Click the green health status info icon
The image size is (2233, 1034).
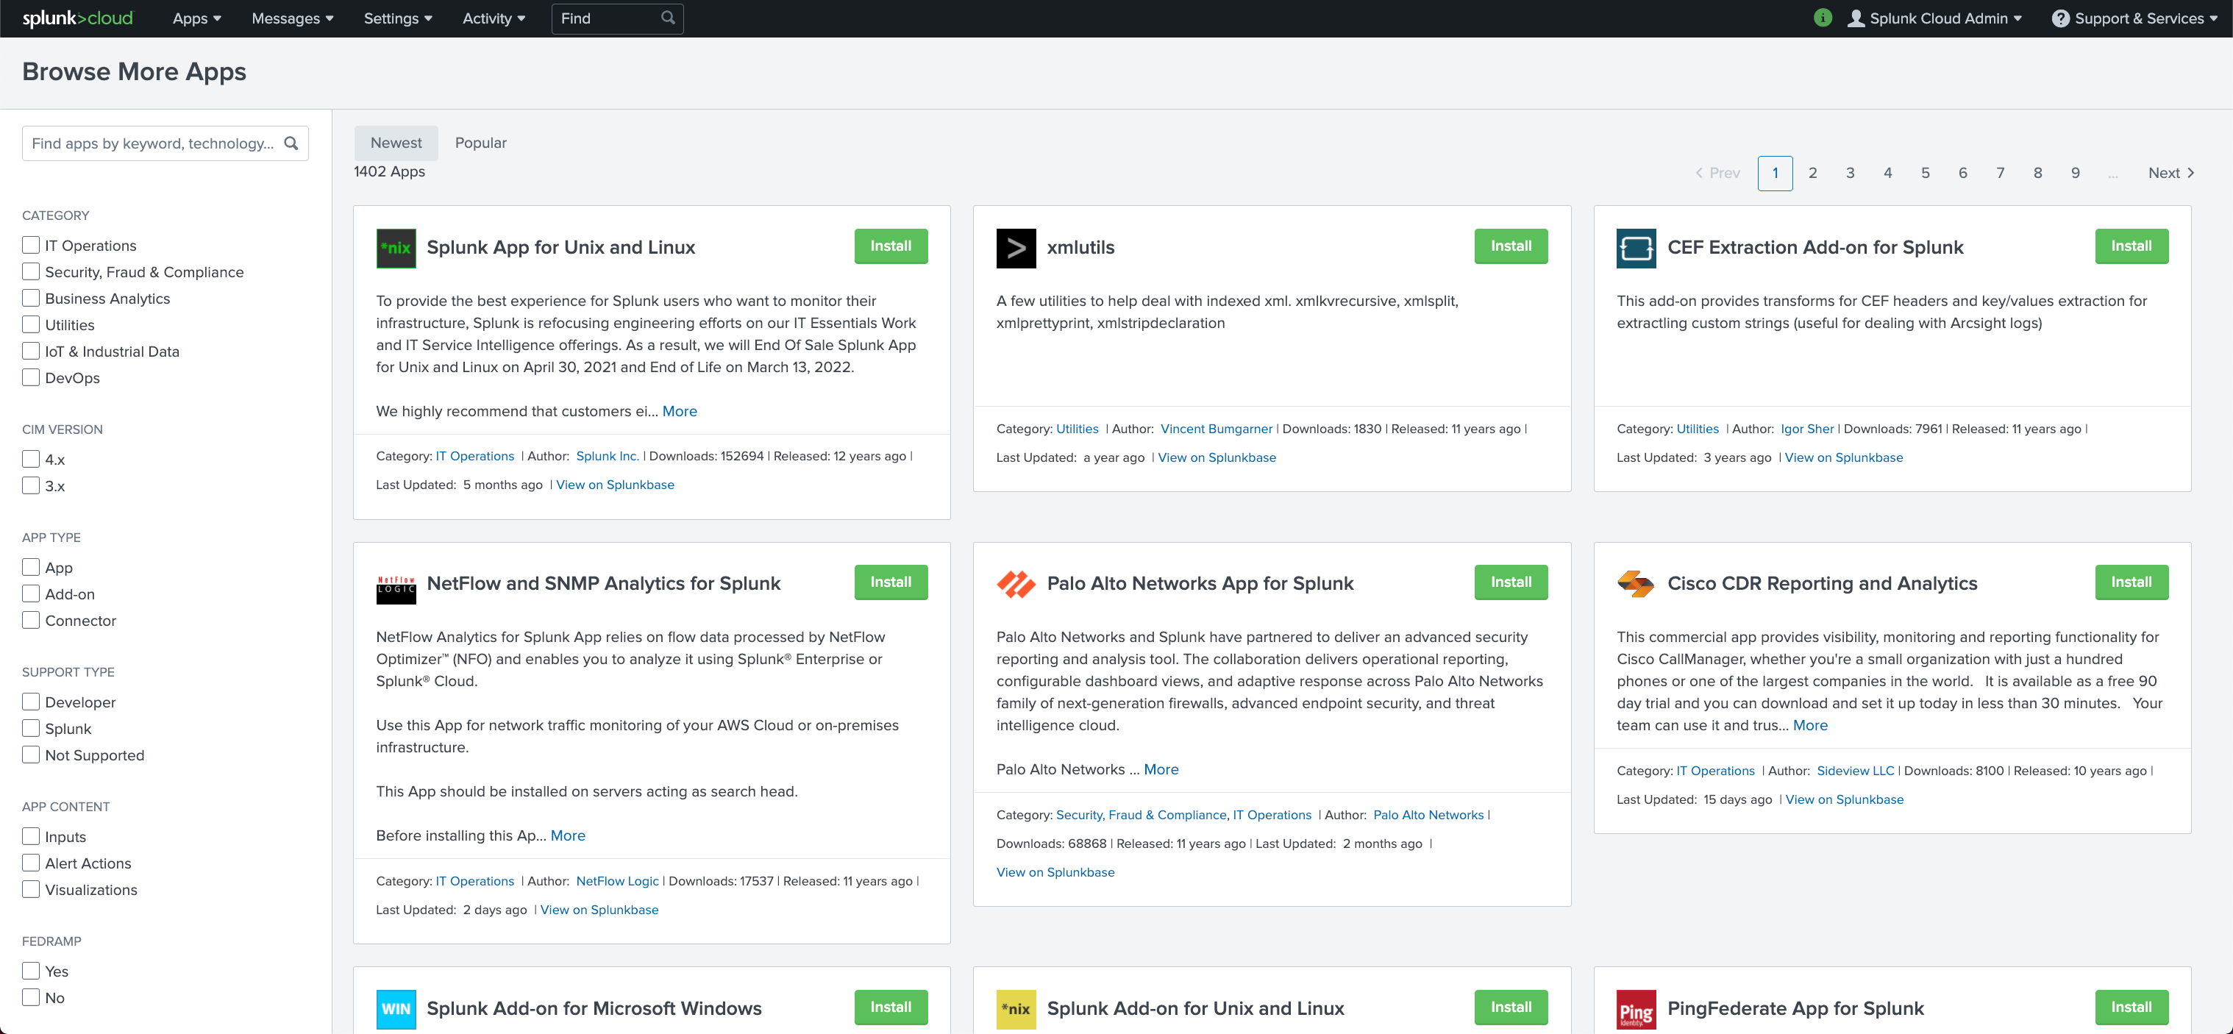1822,18
